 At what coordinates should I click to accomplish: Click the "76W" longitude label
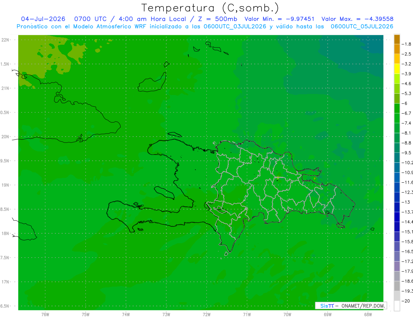(x=45, y=315)
